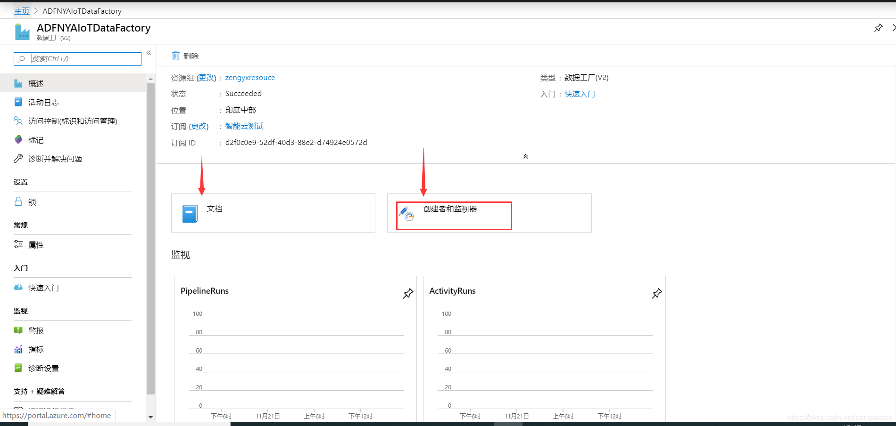This screenshot has width=896, height=426.
Task: Click the subscription ID value d2f0c0e9-52df
Action: pyautogui.click(x=296, y=142)
